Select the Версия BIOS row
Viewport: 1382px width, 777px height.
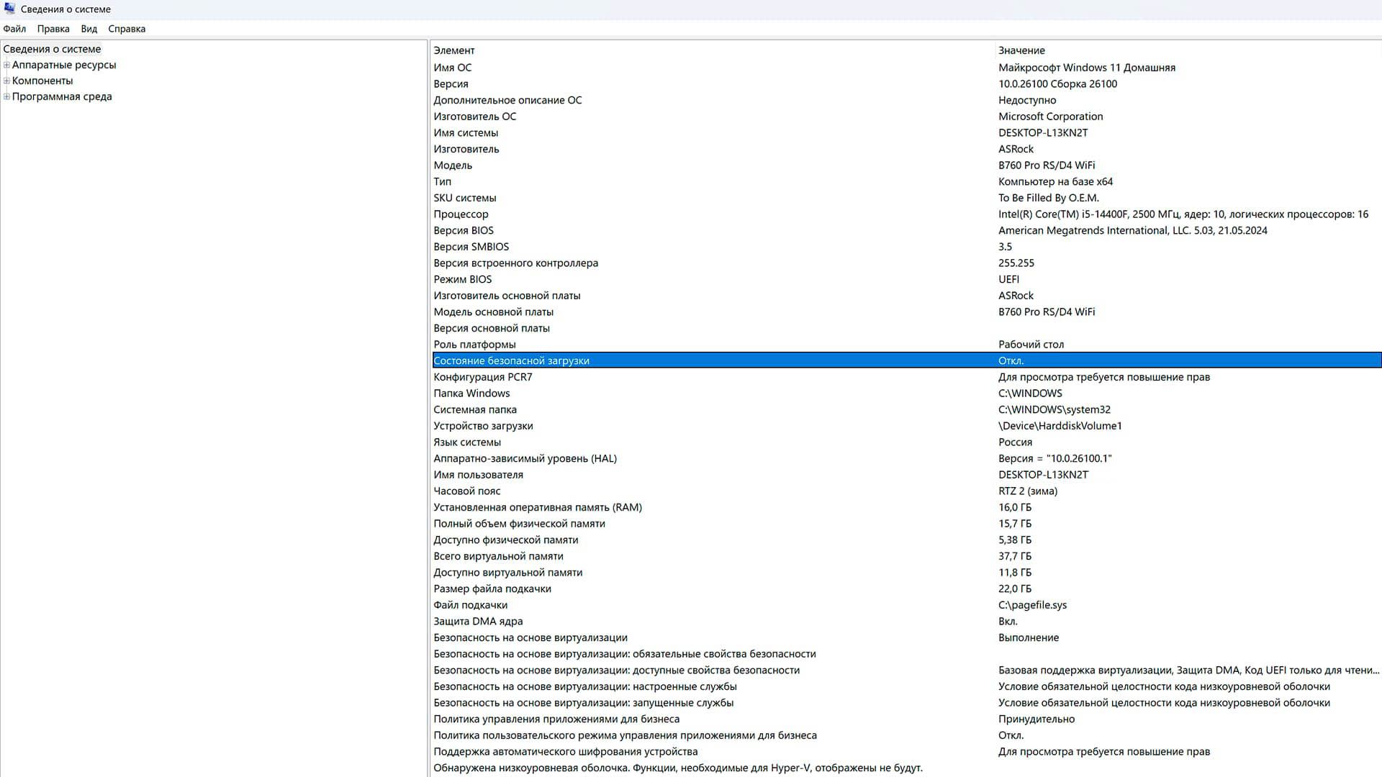pyautogui.click(x=464, y=230)
